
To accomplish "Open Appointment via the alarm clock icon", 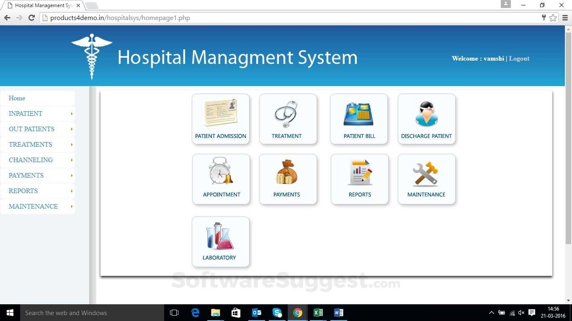I will [x=221, y=171].
